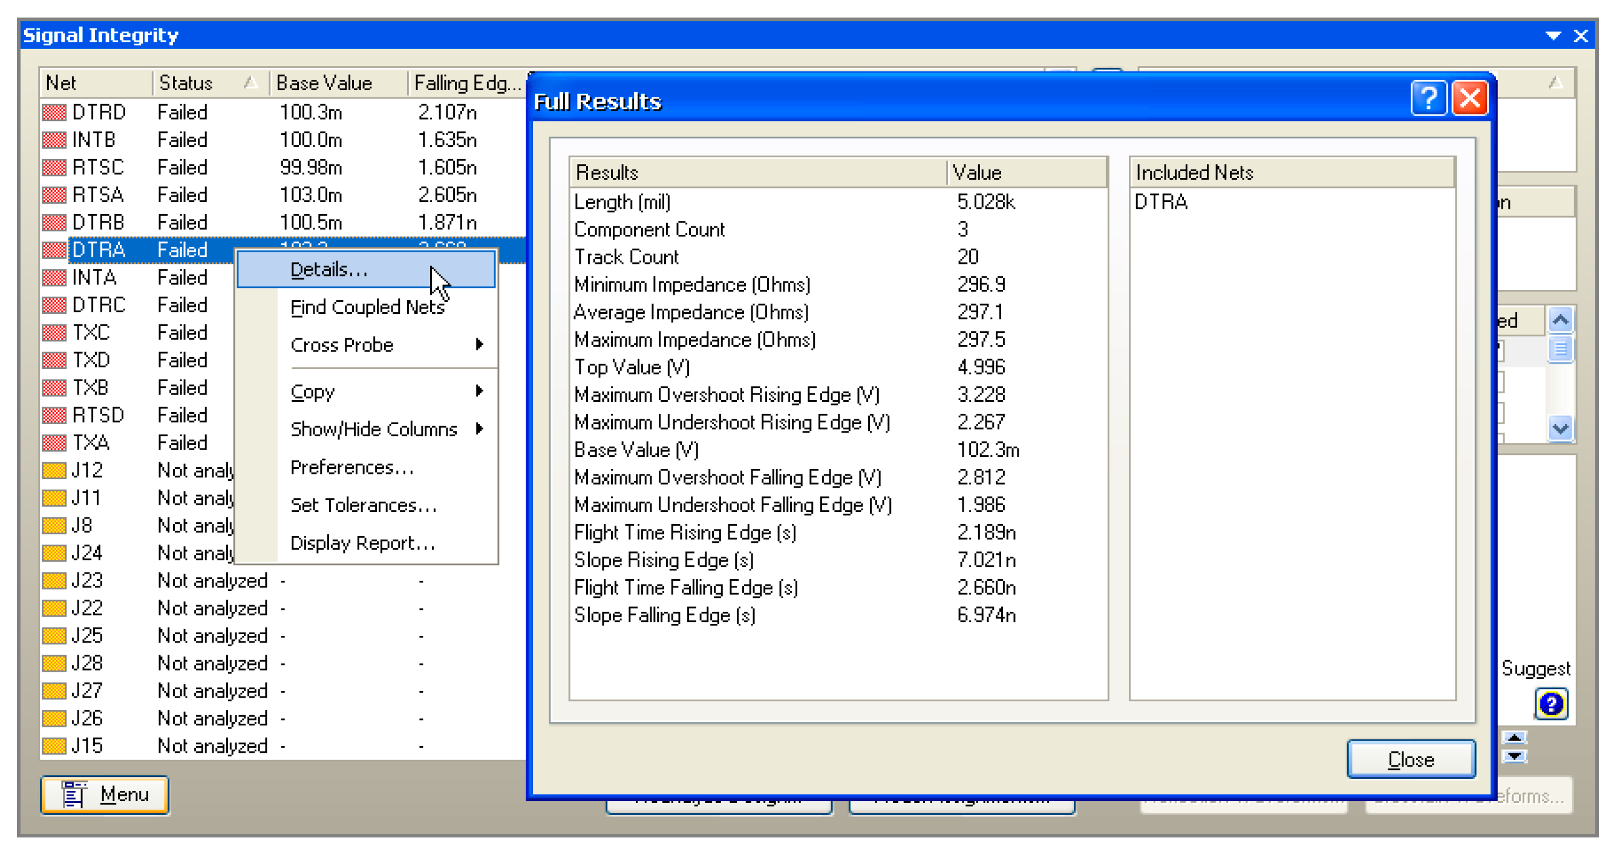Screen dimensions: 1617x855
Task: Choose Find Coupled Nets menu entry
Action: point(367,307)
